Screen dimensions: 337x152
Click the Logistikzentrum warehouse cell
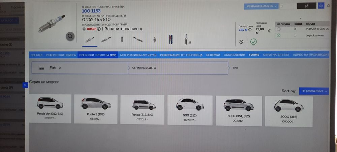click(315, 35)
